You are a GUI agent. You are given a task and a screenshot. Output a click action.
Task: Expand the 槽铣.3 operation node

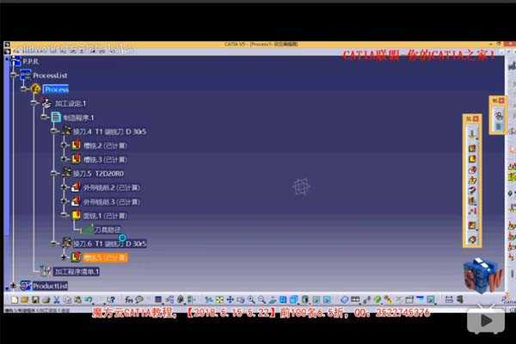(x=64, y=159)
